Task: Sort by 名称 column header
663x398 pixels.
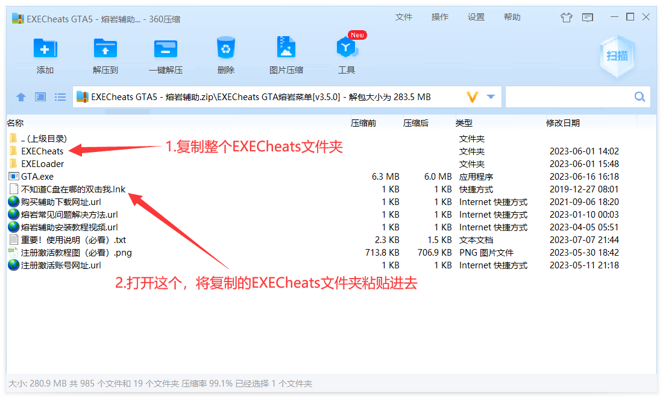Action: (15, 123)
